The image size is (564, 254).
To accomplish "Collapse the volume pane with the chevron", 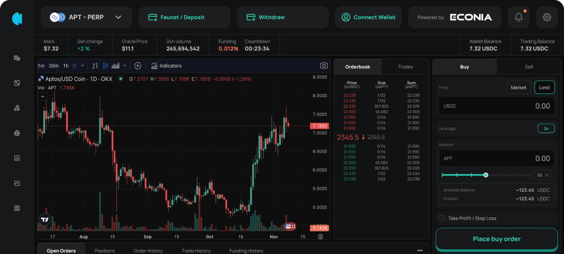I will pos(43,96).
